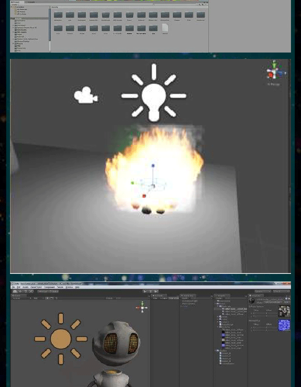Select the camera gizmo icon in scene
Screen dimensions: 301x387
click(85, 95)
